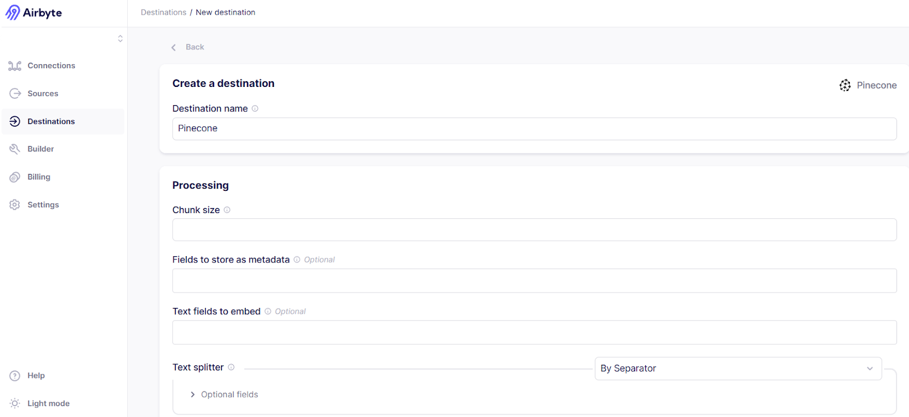Screen dimensions: 909x417
Task: Click the Settings gear icon
Action: (x=15, y=205)
